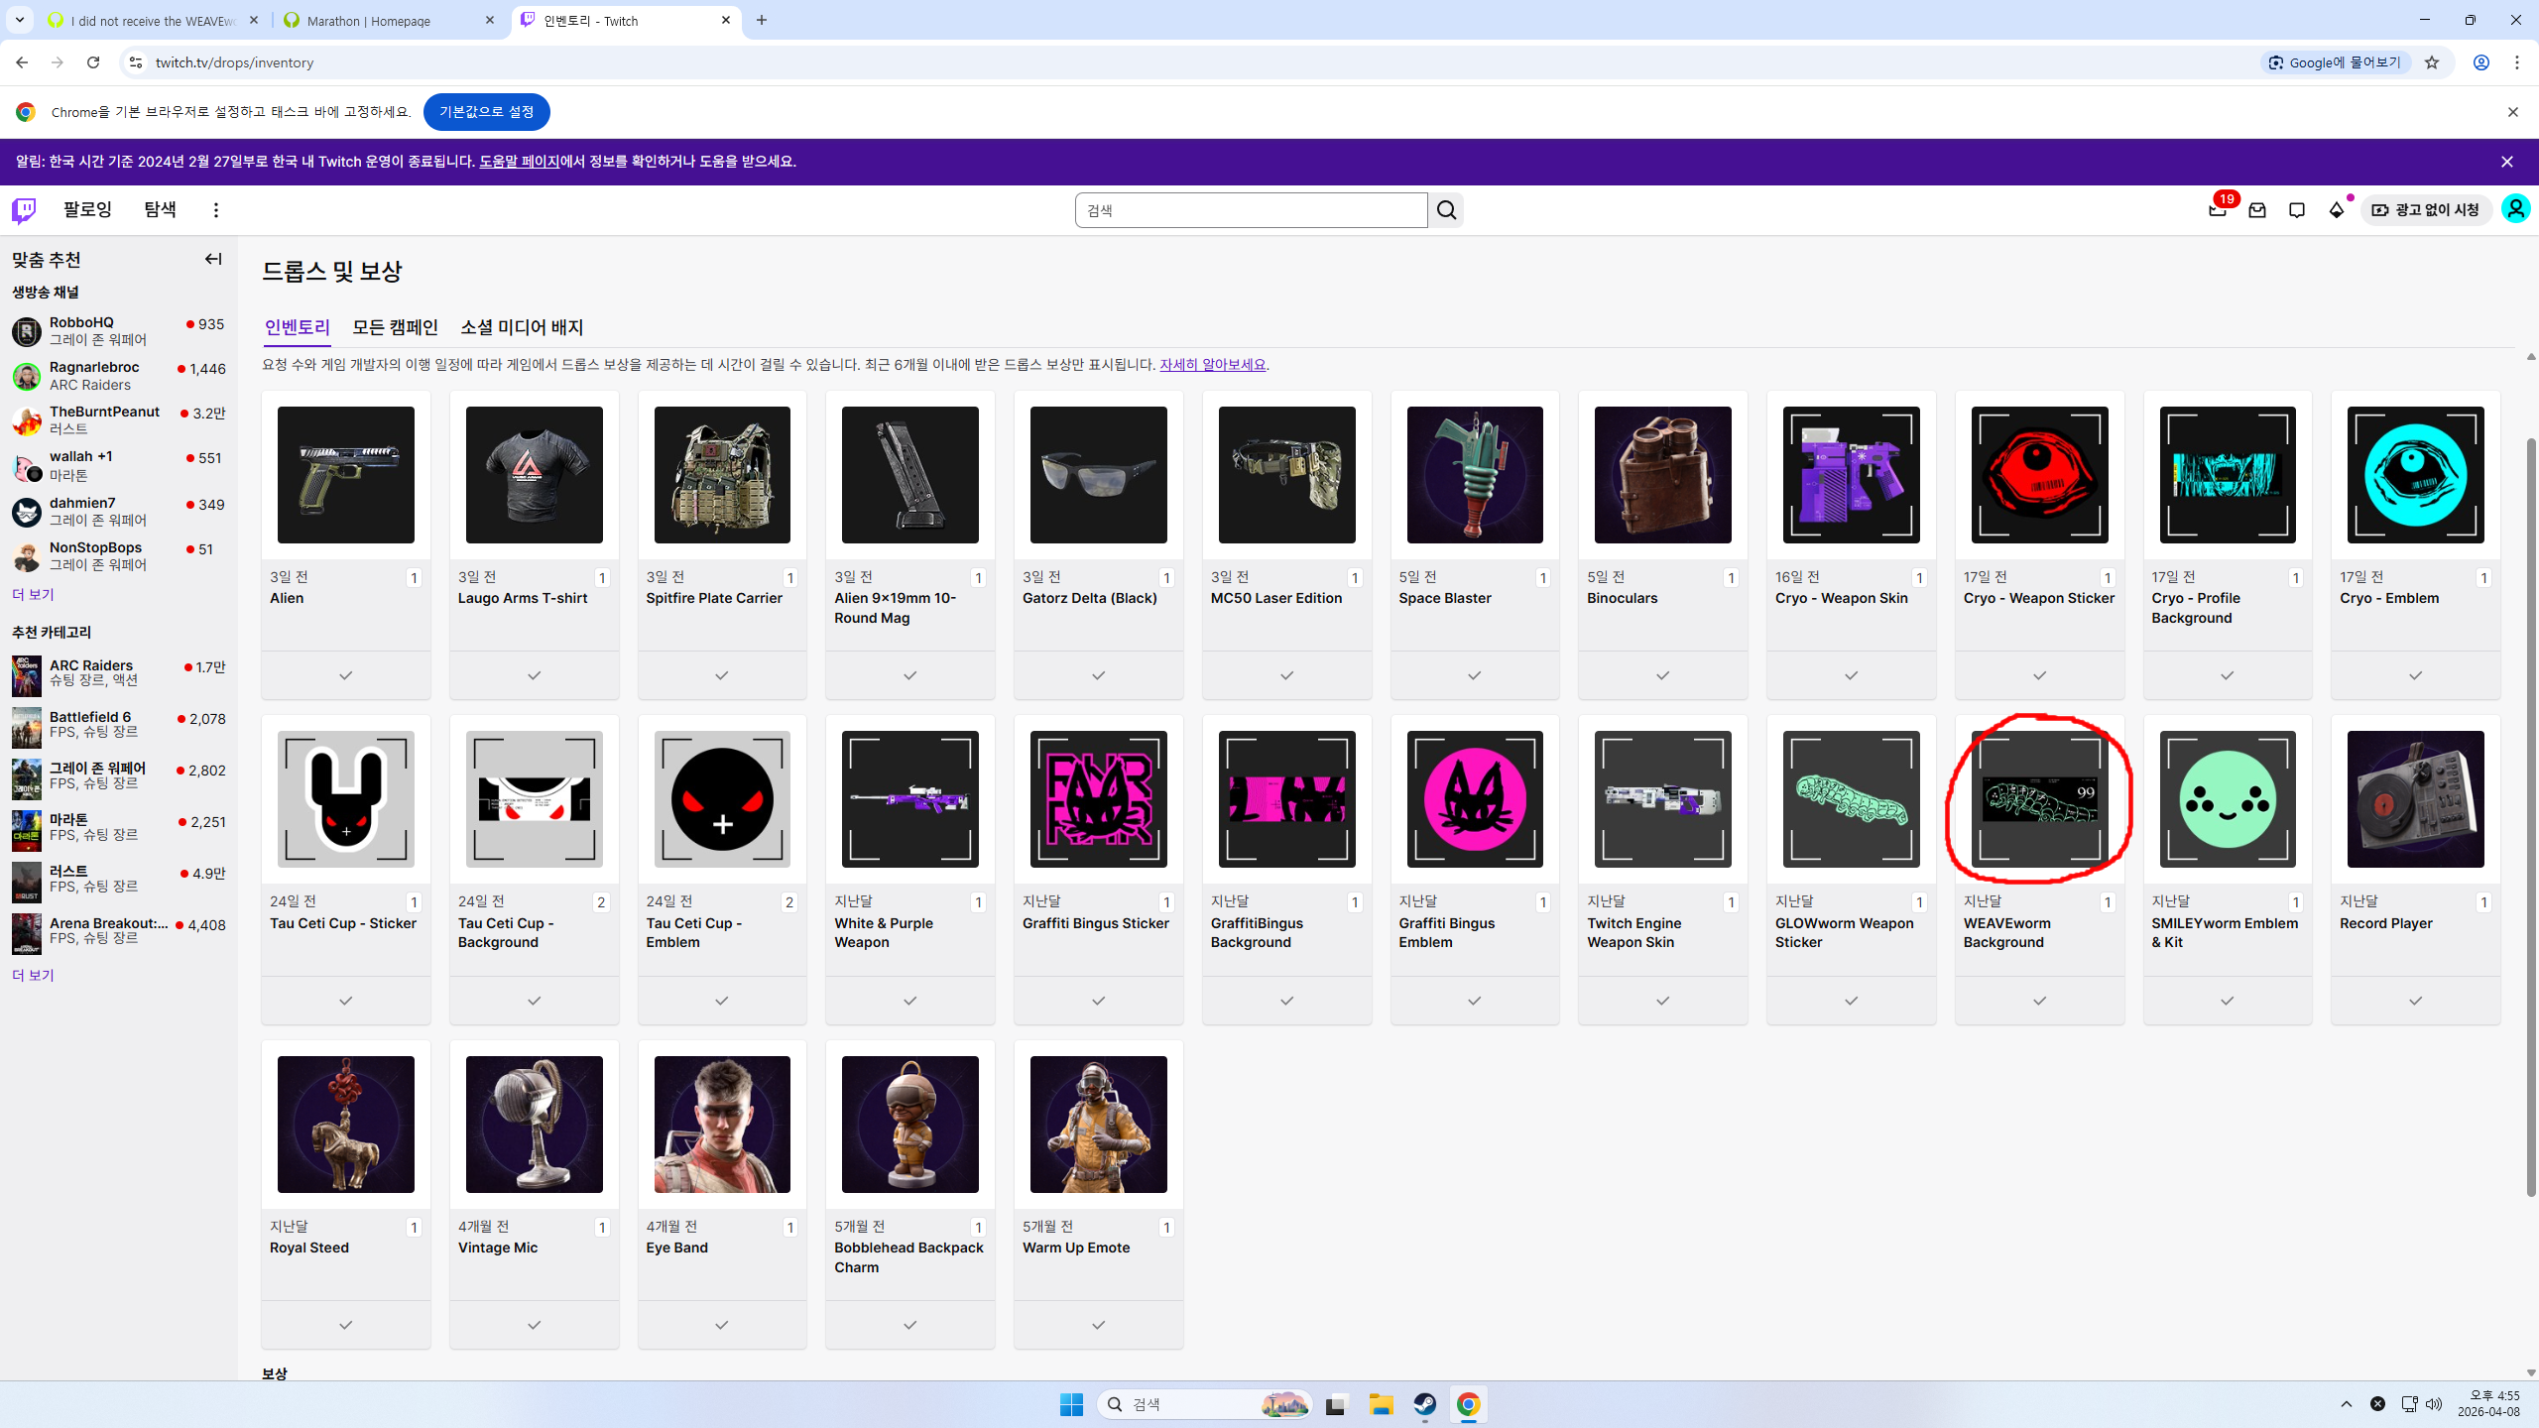Click the Bits diamond icon
The image size is (2539, 1428).
[2337, 210]
